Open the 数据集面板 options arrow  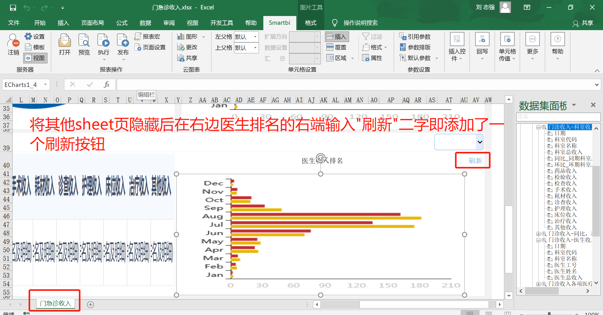coord(574,105)
